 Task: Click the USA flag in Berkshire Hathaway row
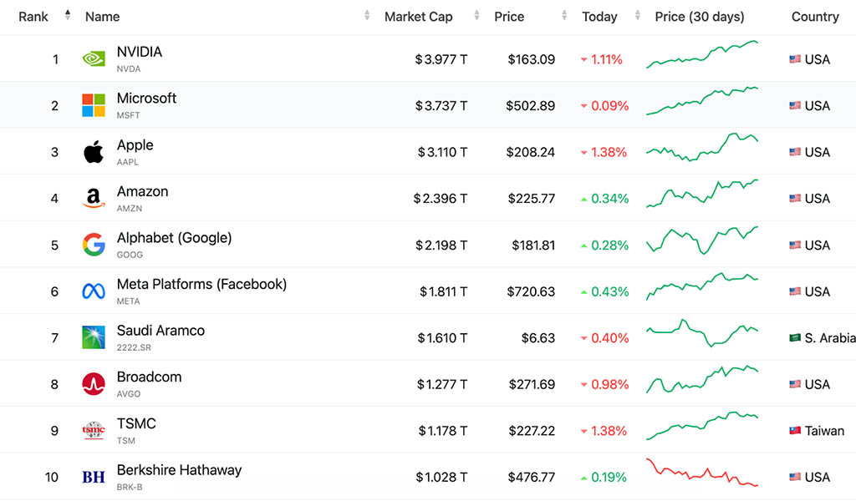[x=795, y=477]
